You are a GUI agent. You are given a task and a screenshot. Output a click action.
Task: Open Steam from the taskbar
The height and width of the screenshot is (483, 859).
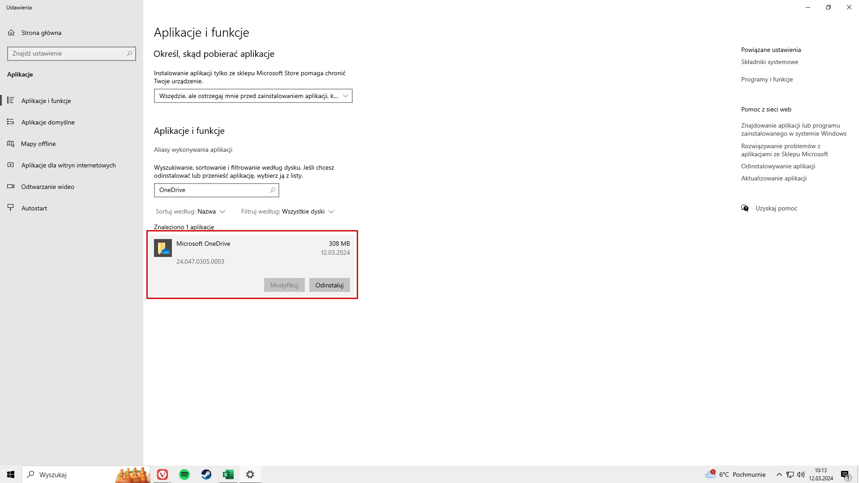tap(206, 474)
